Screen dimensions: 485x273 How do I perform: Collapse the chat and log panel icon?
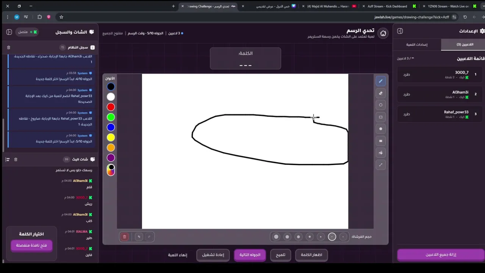[x=9, y=32]
